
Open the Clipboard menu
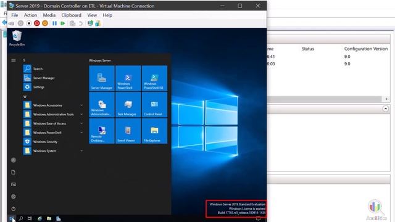coord(72,15)
